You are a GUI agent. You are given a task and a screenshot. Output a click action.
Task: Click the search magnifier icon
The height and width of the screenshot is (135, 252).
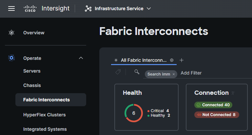click(x=137, y=72)
